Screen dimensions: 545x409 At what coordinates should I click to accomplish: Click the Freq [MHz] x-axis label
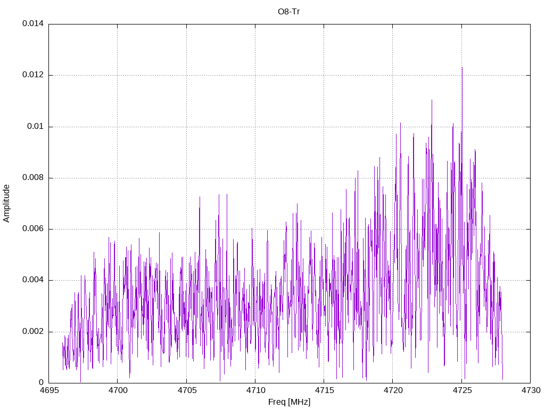click(x=289, y=402)
